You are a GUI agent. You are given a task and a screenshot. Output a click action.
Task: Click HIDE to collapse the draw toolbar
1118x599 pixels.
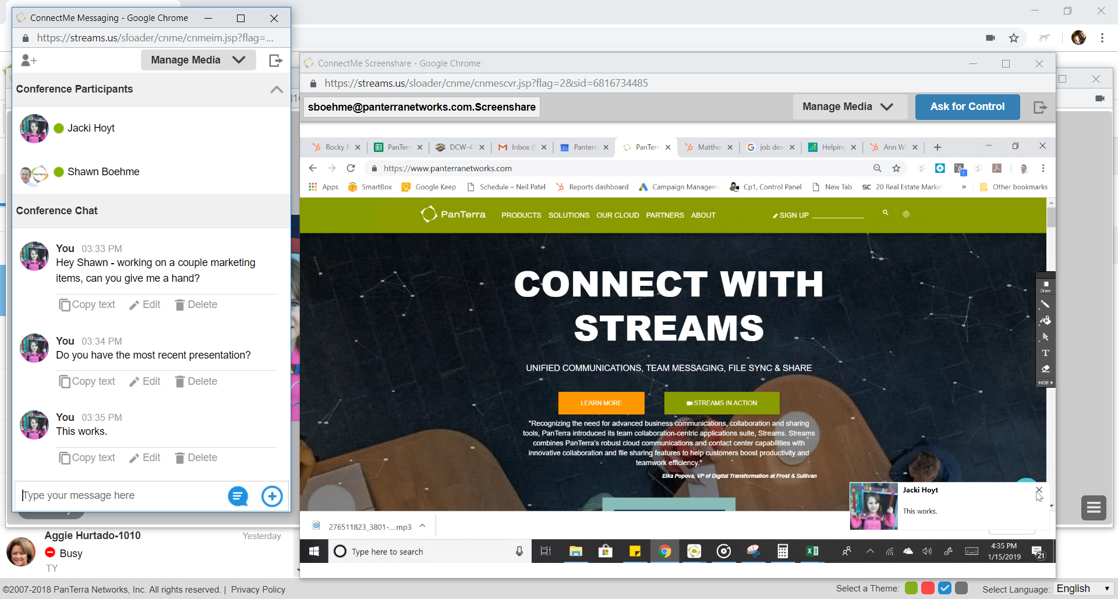tap(1045, 382)
